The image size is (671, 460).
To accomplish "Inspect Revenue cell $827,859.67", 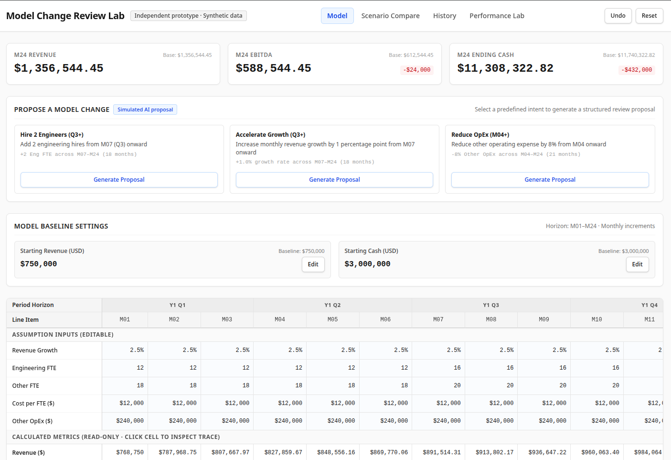I will (280, 452).
